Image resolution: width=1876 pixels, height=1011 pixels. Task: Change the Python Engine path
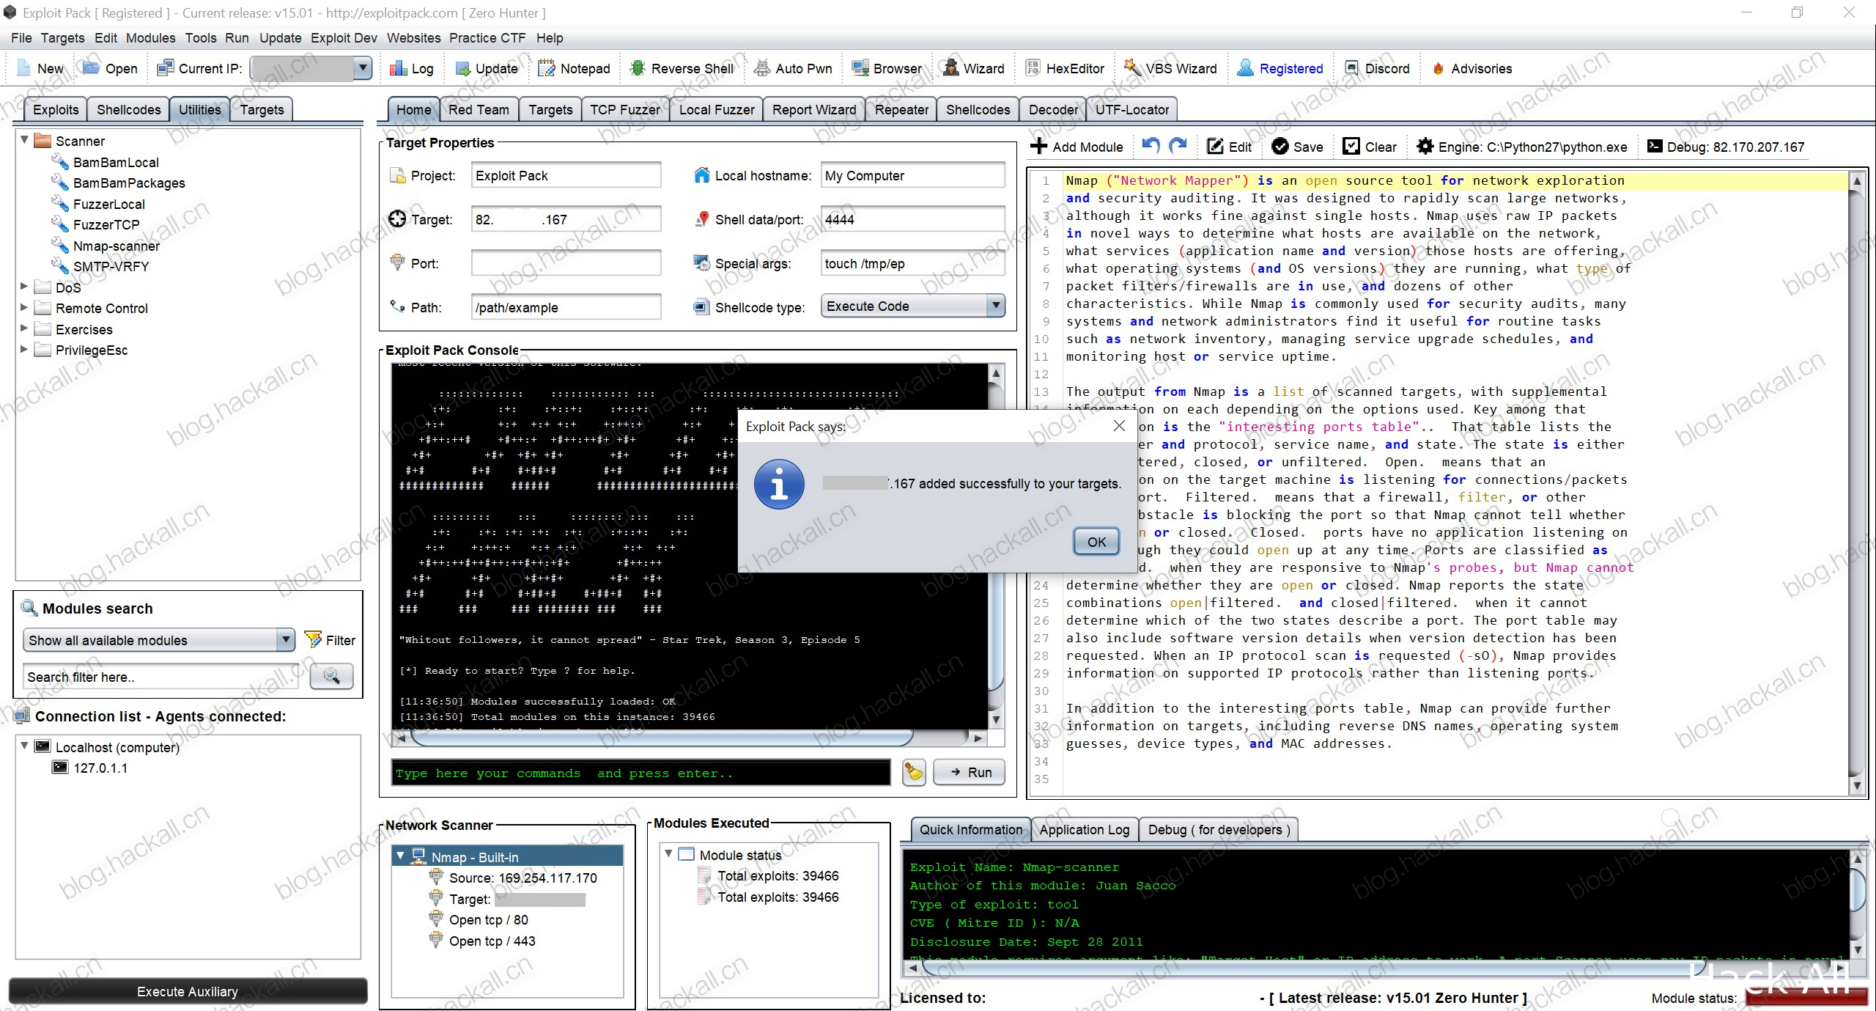1521,147
